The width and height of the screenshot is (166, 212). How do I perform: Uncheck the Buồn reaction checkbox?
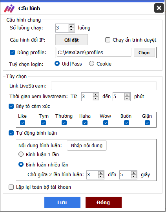point(126,123)
